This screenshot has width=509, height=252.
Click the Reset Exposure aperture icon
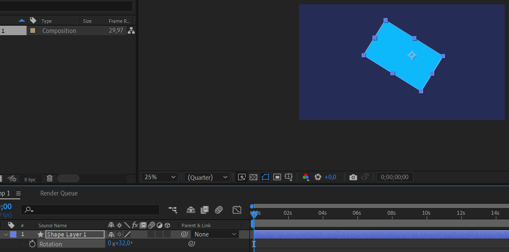318,177
